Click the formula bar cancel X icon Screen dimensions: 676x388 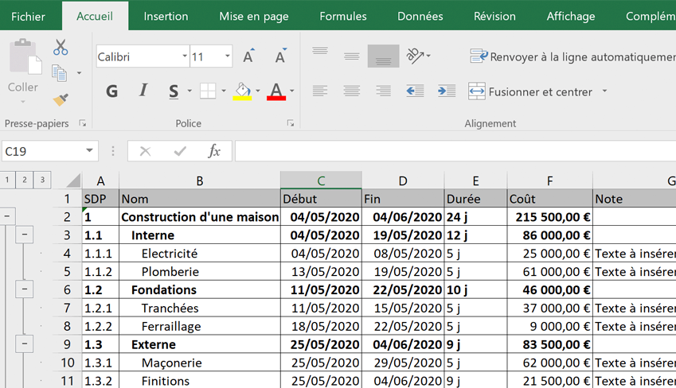[145, 151]
